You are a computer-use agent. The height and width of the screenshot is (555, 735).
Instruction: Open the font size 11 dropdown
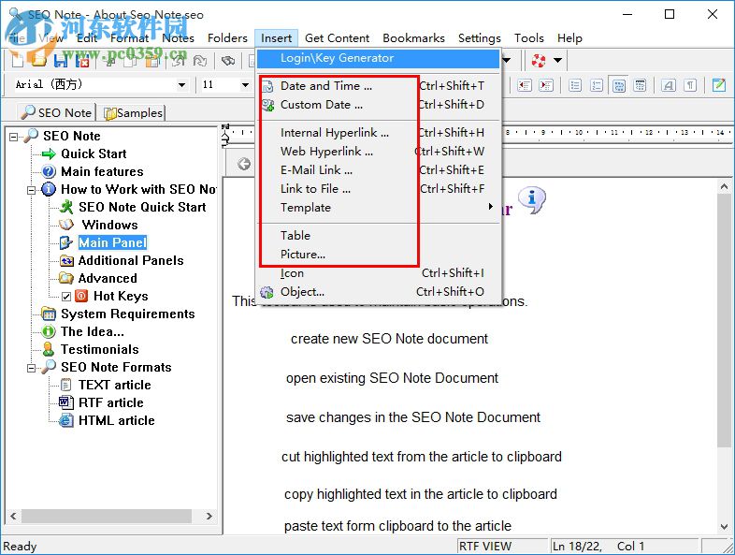click(x=245, y=85)
